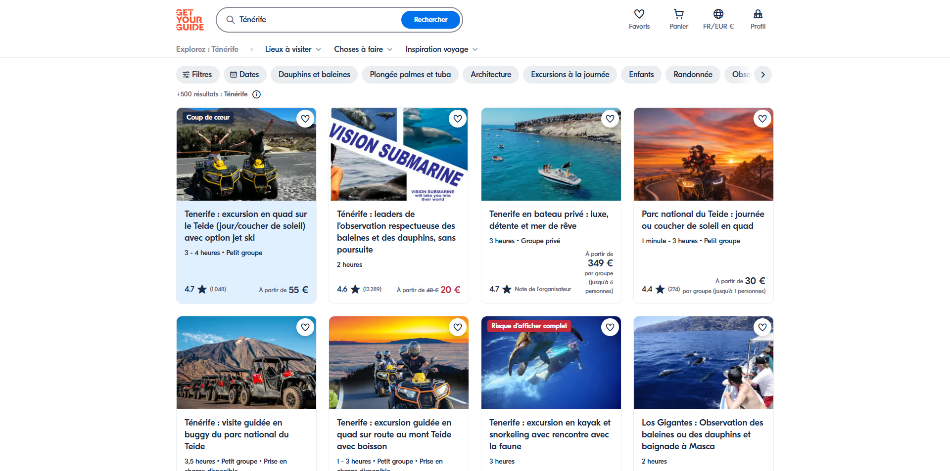Open the Teide sunset quad tour thumbnail
Screen dimensions: 950x471
tap(703, 154)
